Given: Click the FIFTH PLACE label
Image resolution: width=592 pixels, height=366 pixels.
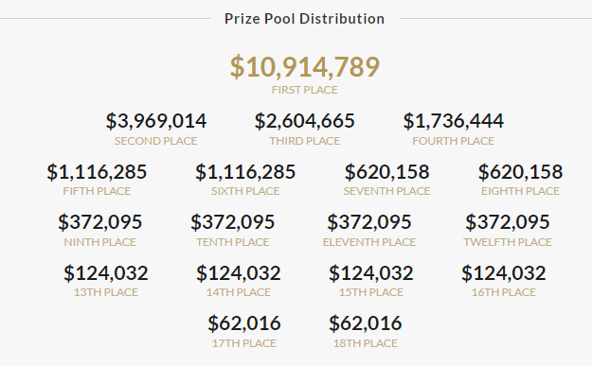Looking at the screenshot, I should click(x=97, y=191).
